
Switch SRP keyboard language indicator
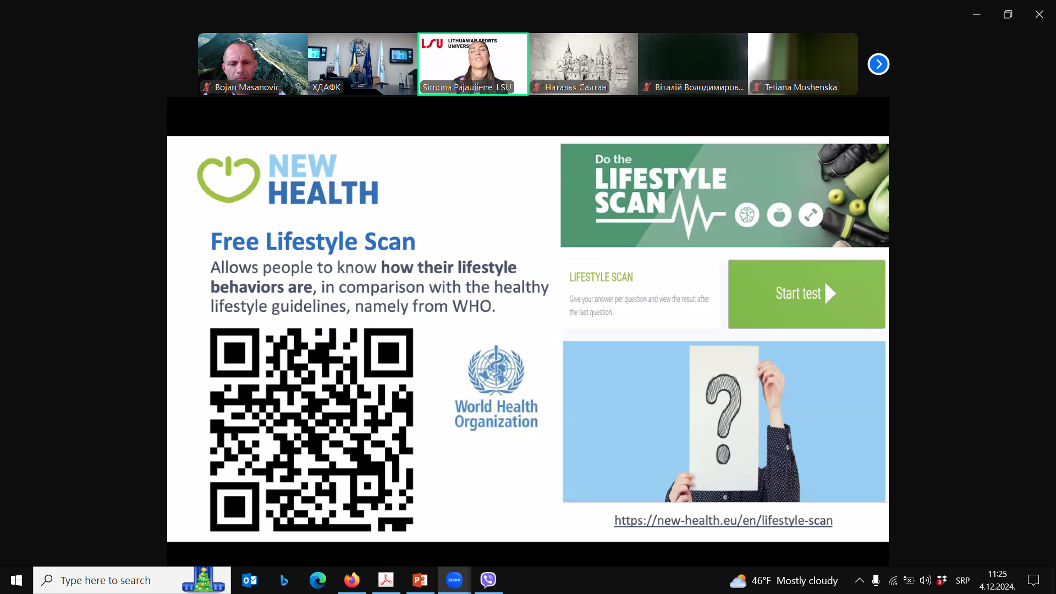click(963, 580)
